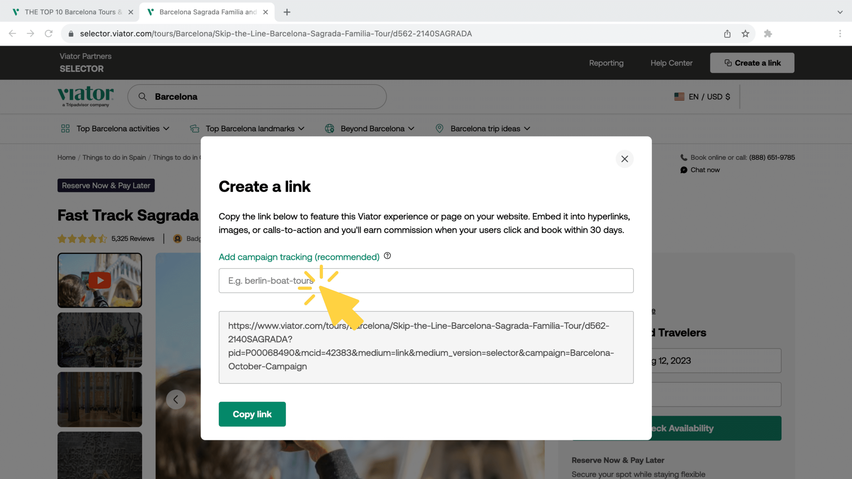Open the EN / USD $ language selector

coord(702,96)
